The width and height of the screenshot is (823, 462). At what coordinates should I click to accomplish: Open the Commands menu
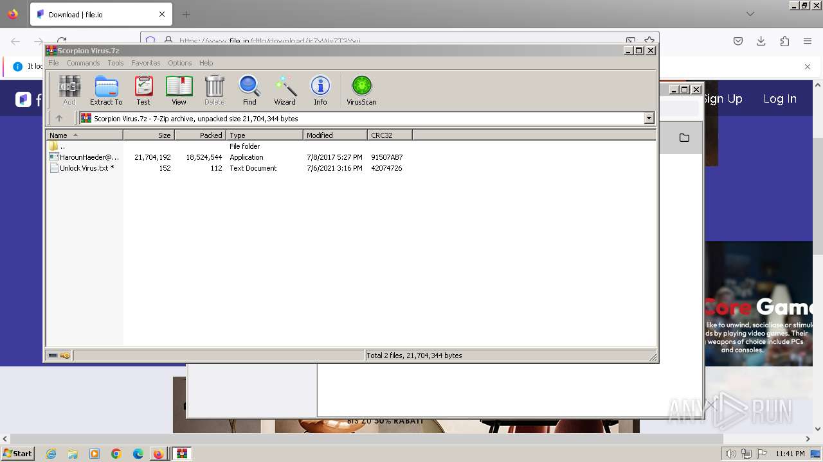83,63
